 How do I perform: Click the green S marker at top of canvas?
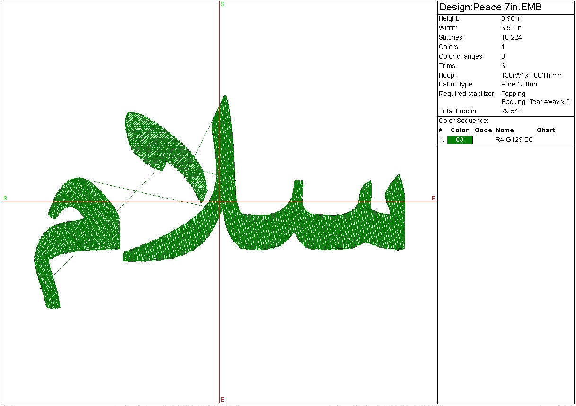tap(222, 4)
